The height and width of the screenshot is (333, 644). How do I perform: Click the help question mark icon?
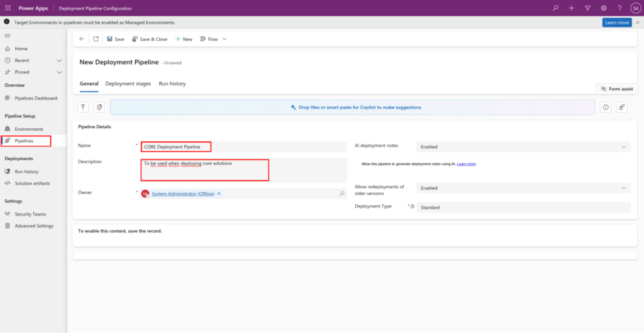pyautogui.click(x=619, y=8)
